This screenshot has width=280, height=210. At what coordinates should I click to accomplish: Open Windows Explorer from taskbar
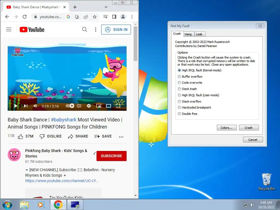pyautogui.click(x=24, y=205)
